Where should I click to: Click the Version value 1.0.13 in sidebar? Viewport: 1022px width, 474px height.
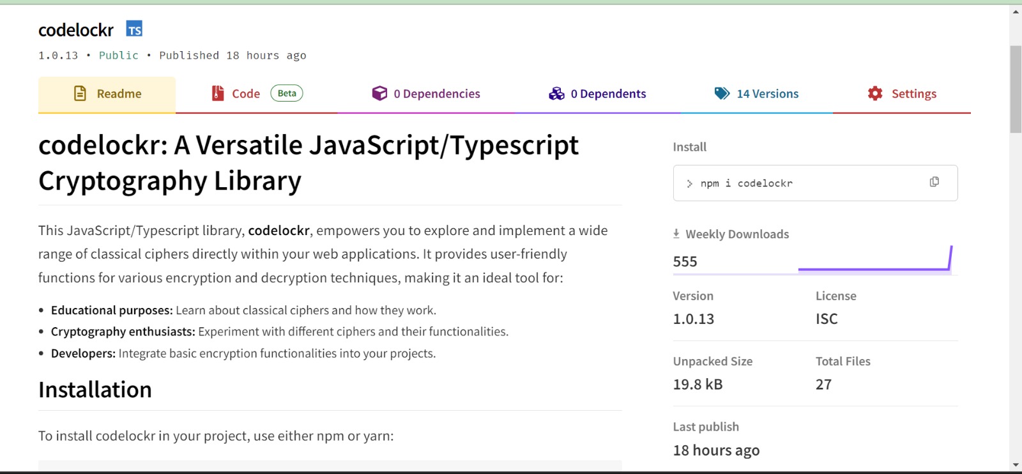[x=694, y=319]
